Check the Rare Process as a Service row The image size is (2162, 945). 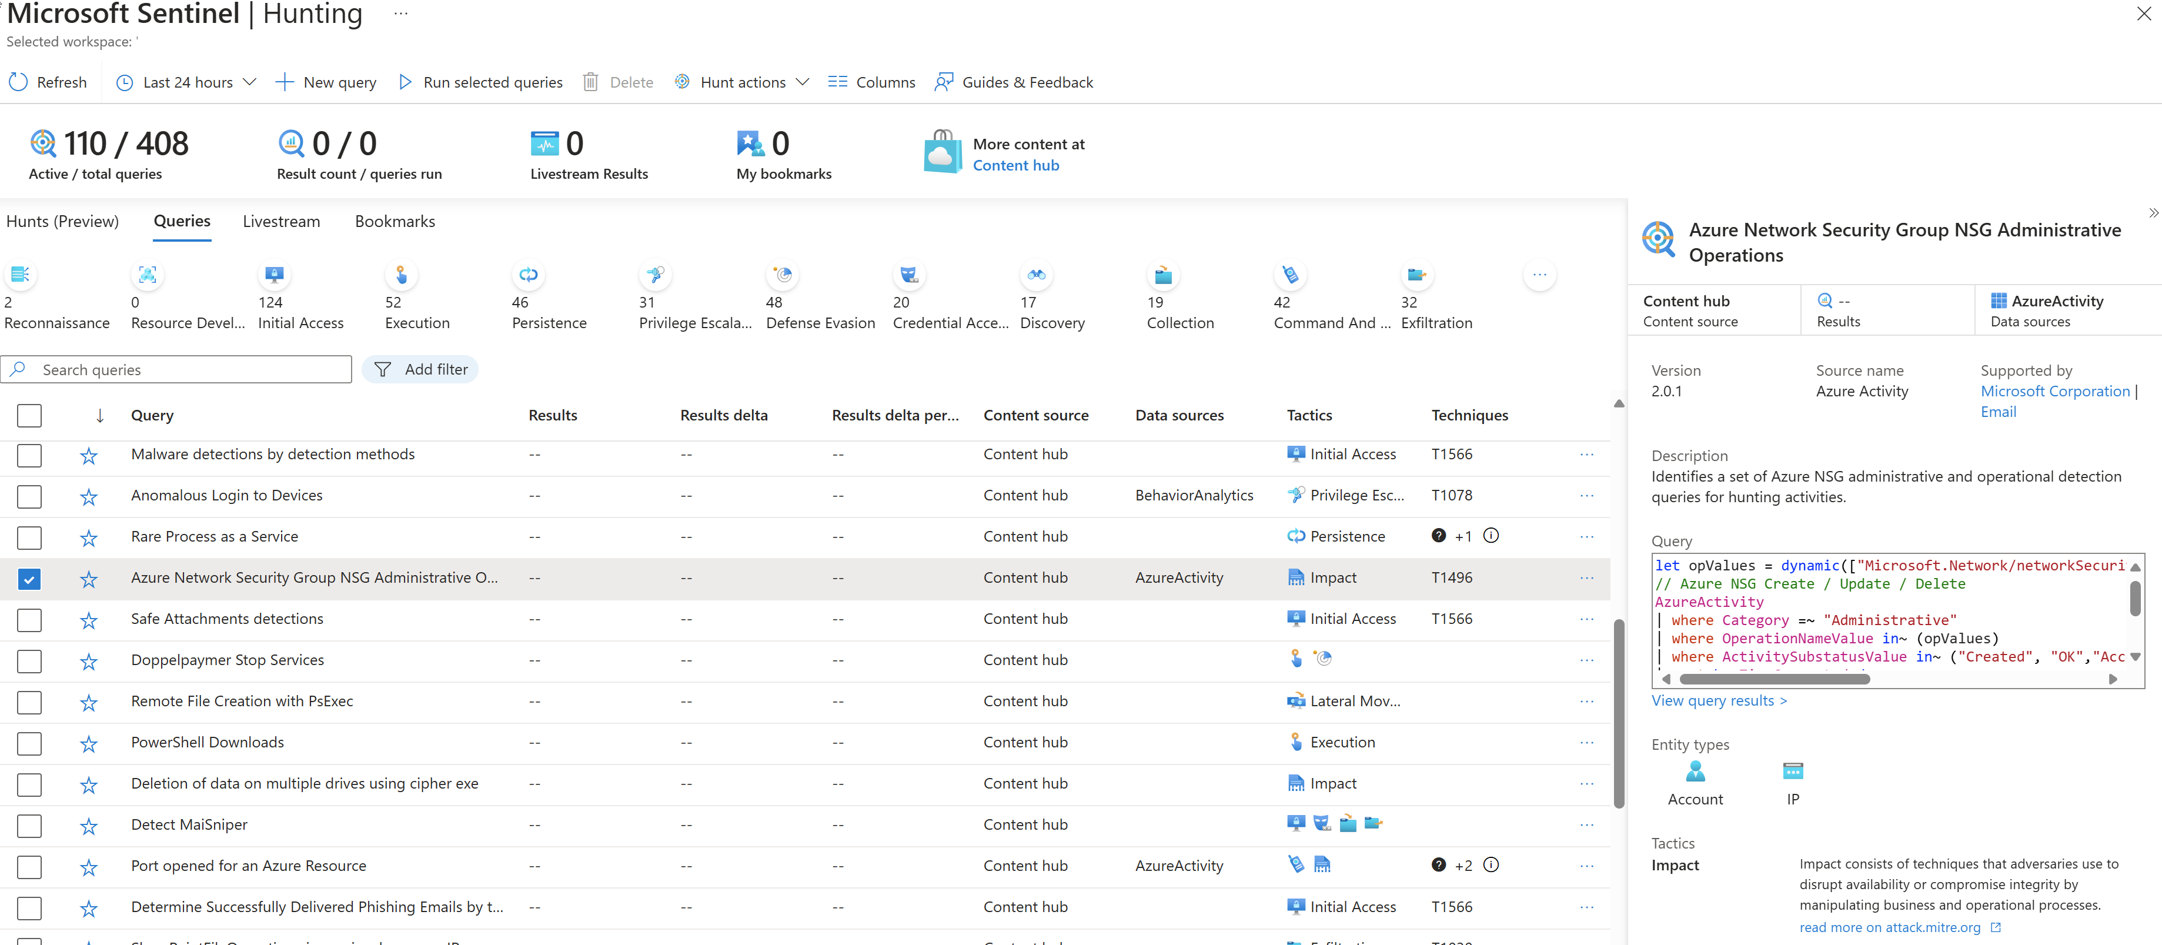29,537
